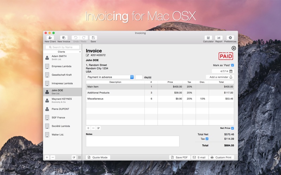
Task: Click the Gesellschaft Kraft building icon
Action: [47, 75]
